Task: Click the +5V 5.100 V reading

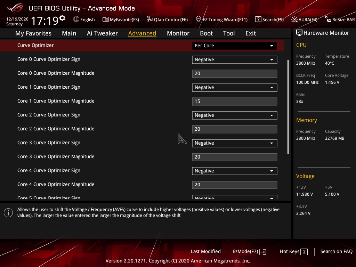Action: [x=332, y=194]
